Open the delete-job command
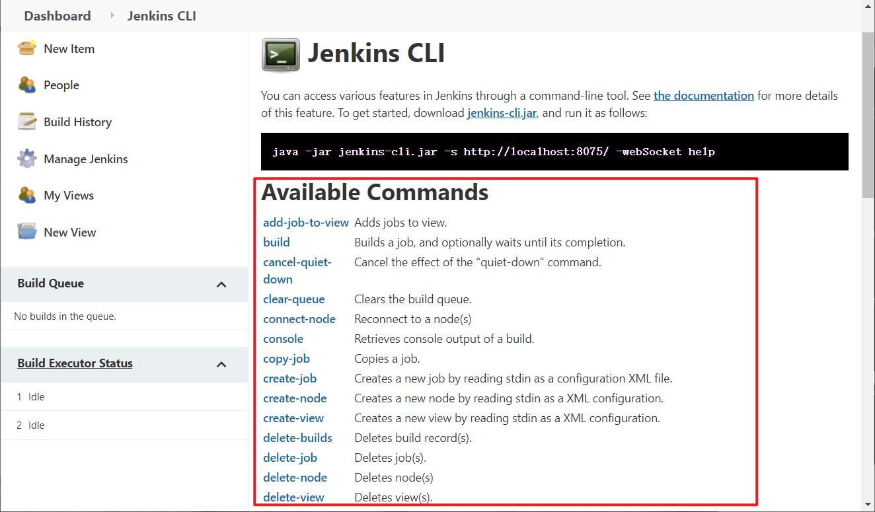Image resolution: width=875 pixels, height=512 pixels. click(x=290, y=458)
